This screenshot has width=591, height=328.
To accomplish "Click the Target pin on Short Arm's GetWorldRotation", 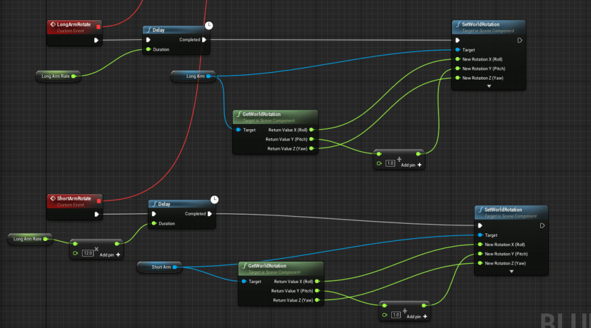I will [x=244, y=281].
